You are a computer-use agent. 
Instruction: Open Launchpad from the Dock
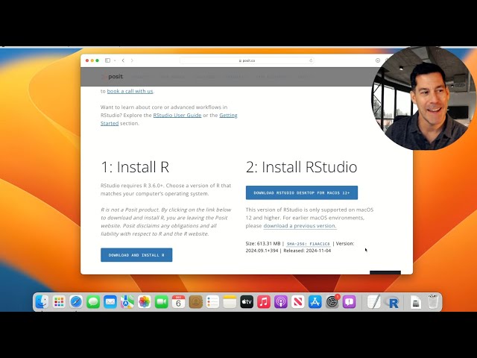point(59,302)
